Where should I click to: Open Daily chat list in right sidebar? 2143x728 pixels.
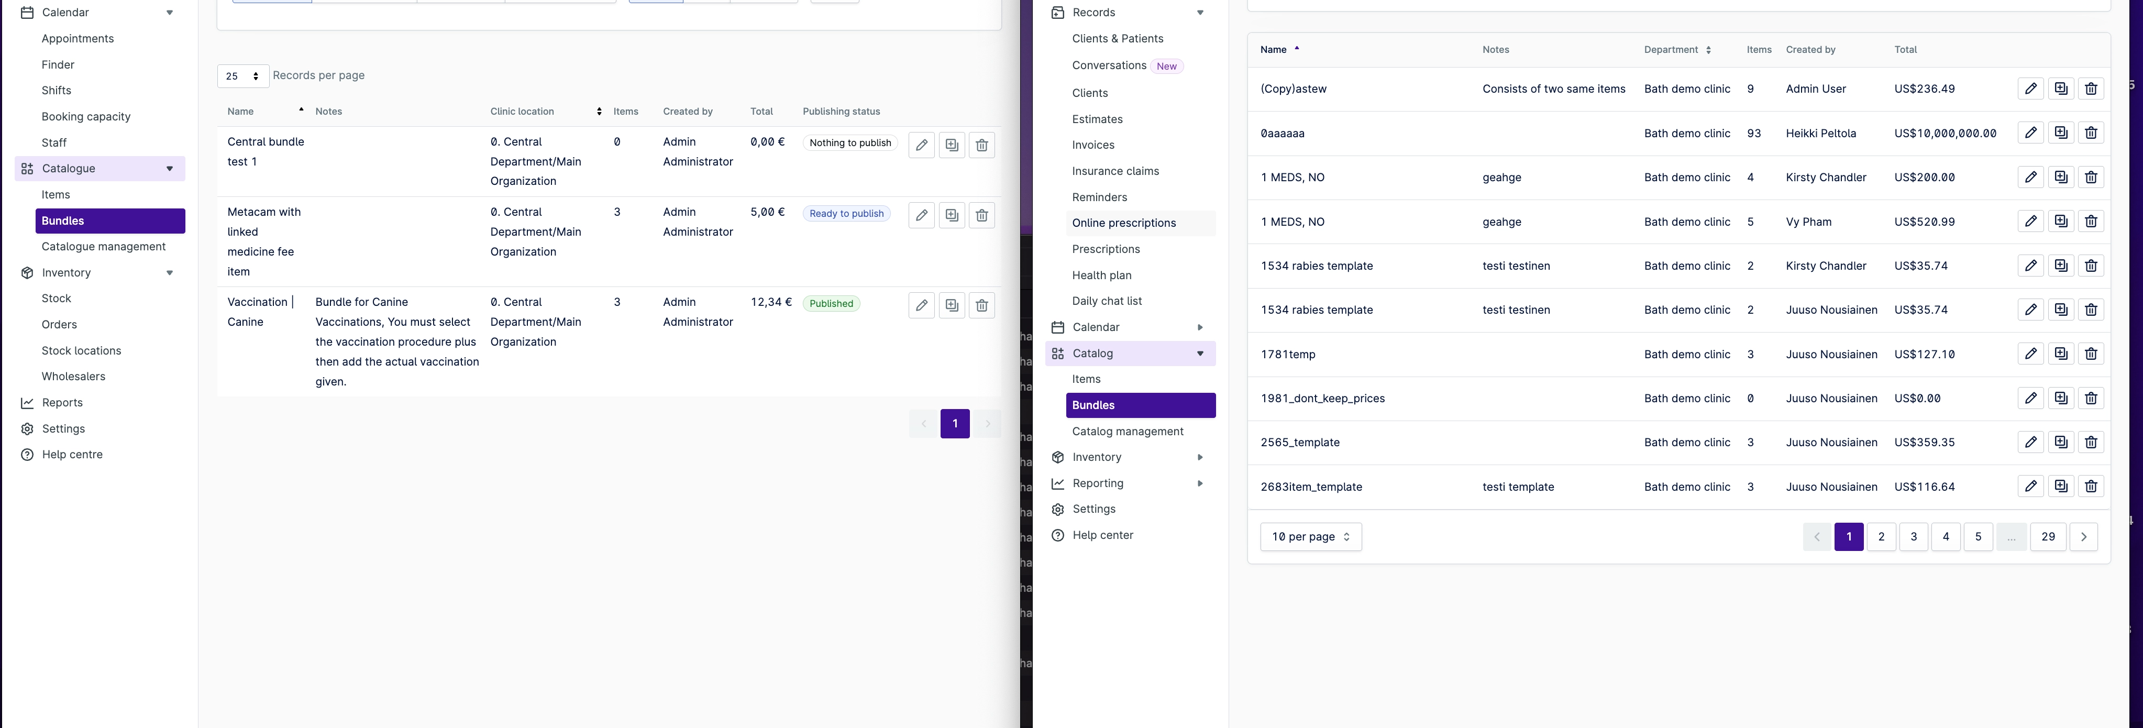(1107, 301)
